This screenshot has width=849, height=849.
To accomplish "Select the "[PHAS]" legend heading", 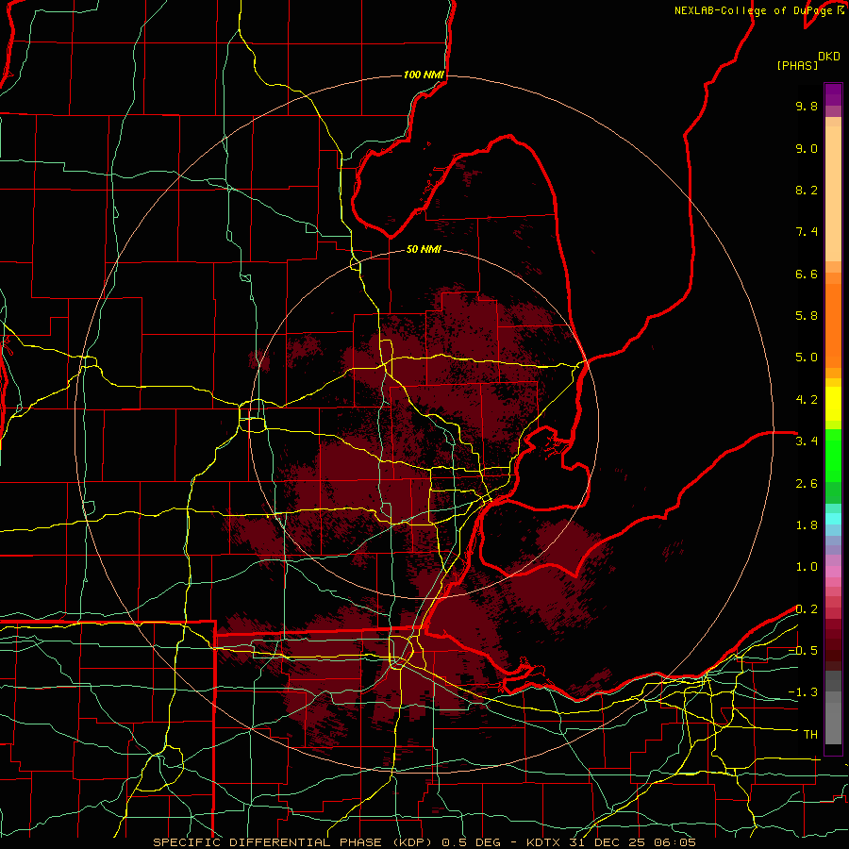I will pyautogui.click(x=797, y=65).
